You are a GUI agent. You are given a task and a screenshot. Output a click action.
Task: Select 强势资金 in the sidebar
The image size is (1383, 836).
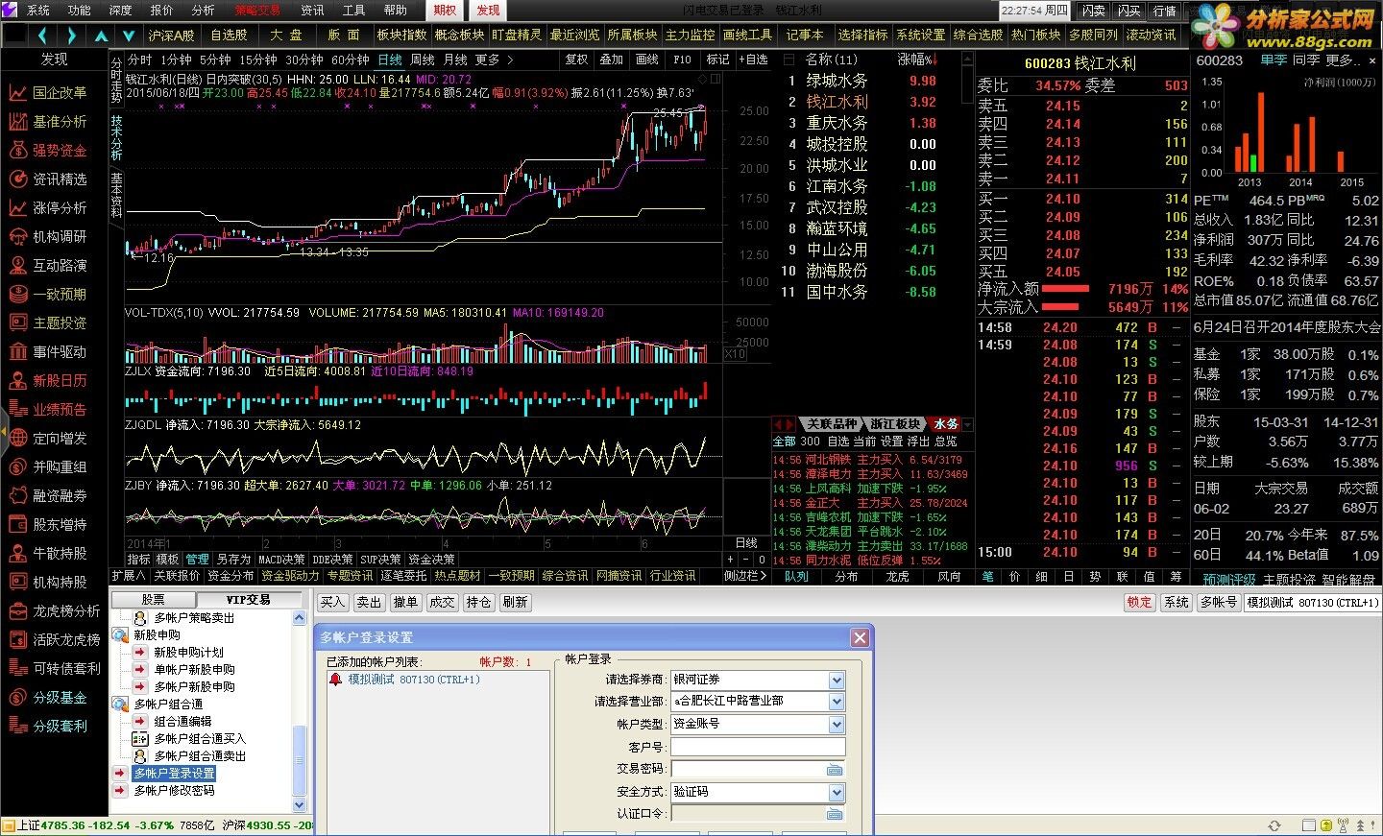(60, 151)
